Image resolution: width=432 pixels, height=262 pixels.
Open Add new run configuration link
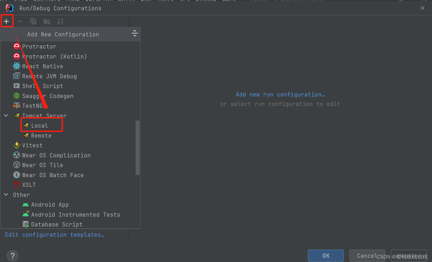[280, 94]
